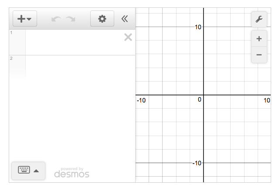The height and width of the screenshot is (191, 279).
Task: Click the powered by Desmos logo
Action: tap(71, 172)
